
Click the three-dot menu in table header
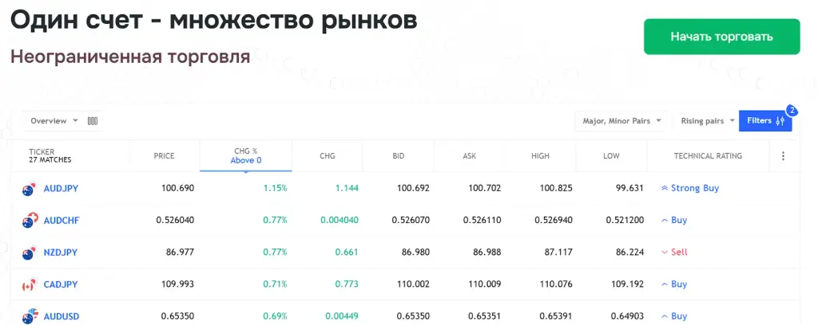783,156
